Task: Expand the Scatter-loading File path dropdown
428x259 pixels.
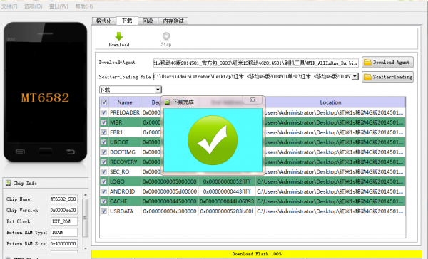Action: [x=355, y=77]
